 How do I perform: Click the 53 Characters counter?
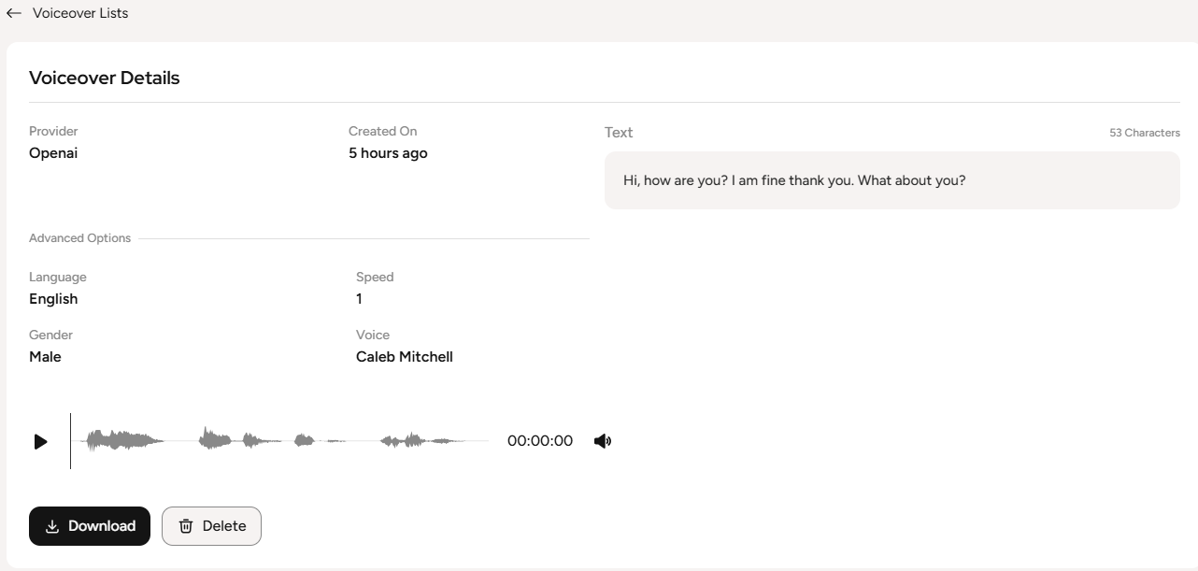click(1144, 133)
